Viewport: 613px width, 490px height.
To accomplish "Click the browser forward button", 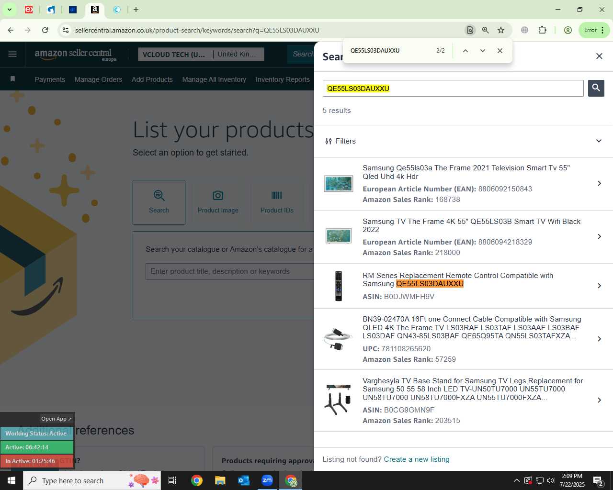I will 28,30.
